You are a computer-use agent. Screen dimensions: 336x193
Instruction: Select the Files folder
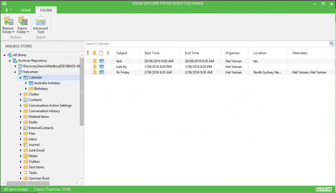(32, 133)
